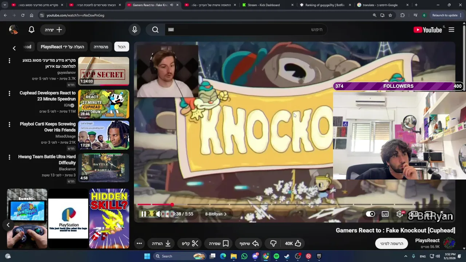Reload the page
The image size is (466, 262).
point(23,15)
